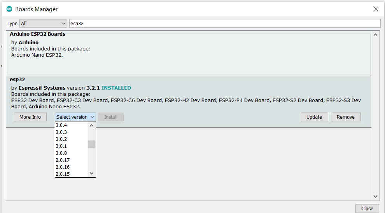Collapse the Select version dropdown
The width and height of the screenshot is (385, 213).
pos(75,117)
